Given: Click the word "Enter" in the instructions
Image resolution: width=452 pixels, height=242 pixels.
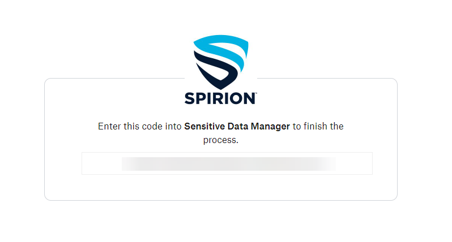Looking at the screenshot, I should tap(110, 126).
